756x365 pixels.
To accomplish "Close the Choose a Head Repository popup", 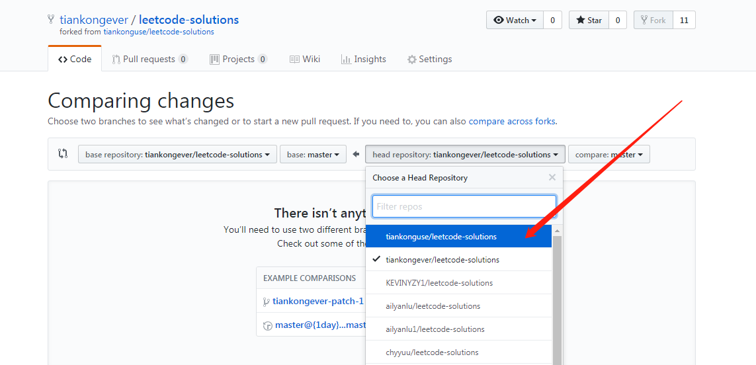I will click(552, 177).
